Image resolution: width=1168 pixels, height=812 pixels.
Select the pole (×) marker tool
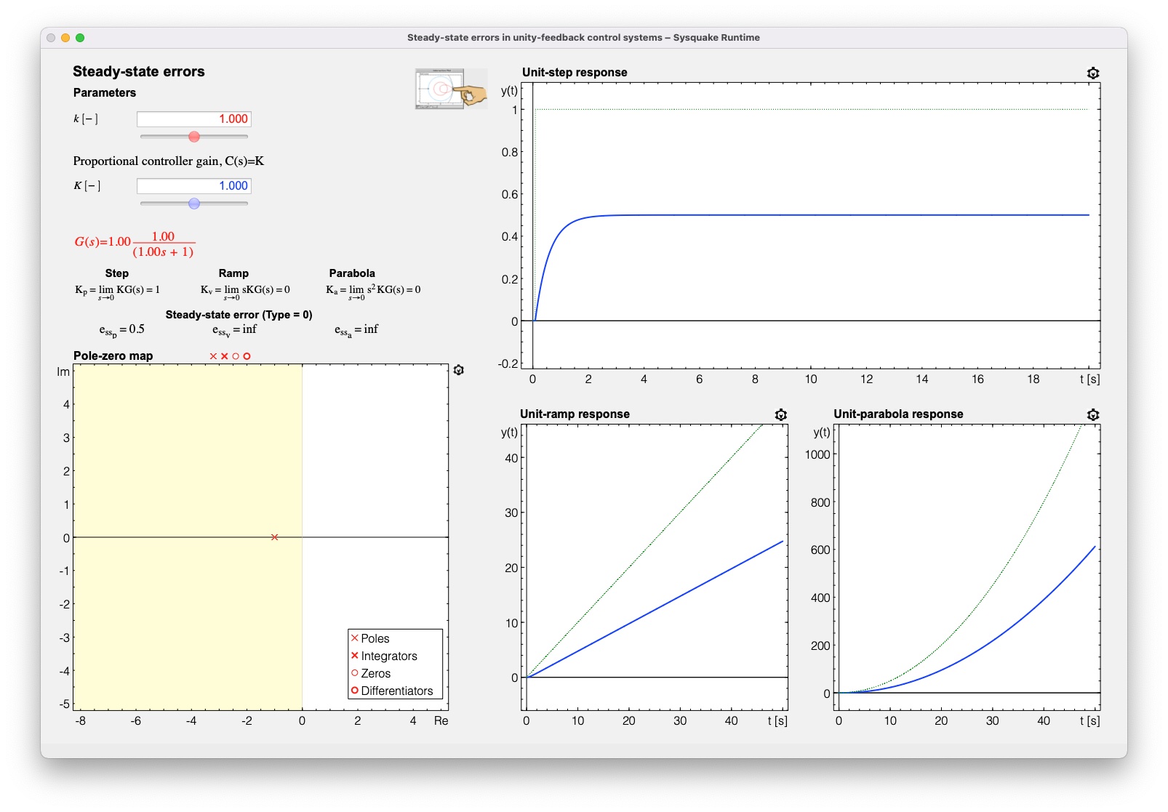[x=213, y=356]
